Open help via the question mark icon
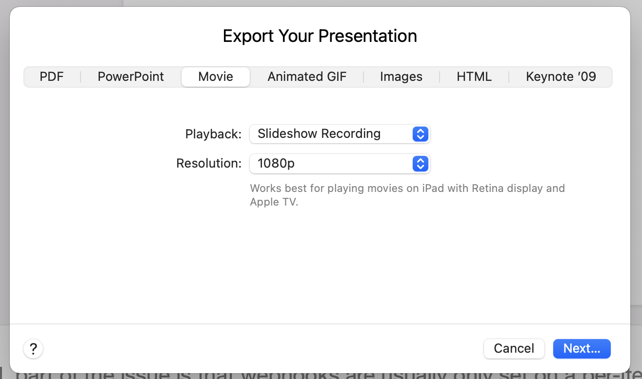Screen dimensions: 642x379 (33, 349)
